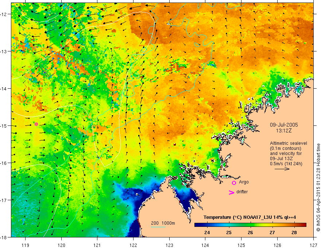The image size is (321, 248).
Task: Click the longitude axis label '122'
Action: [x=133, y=245]
